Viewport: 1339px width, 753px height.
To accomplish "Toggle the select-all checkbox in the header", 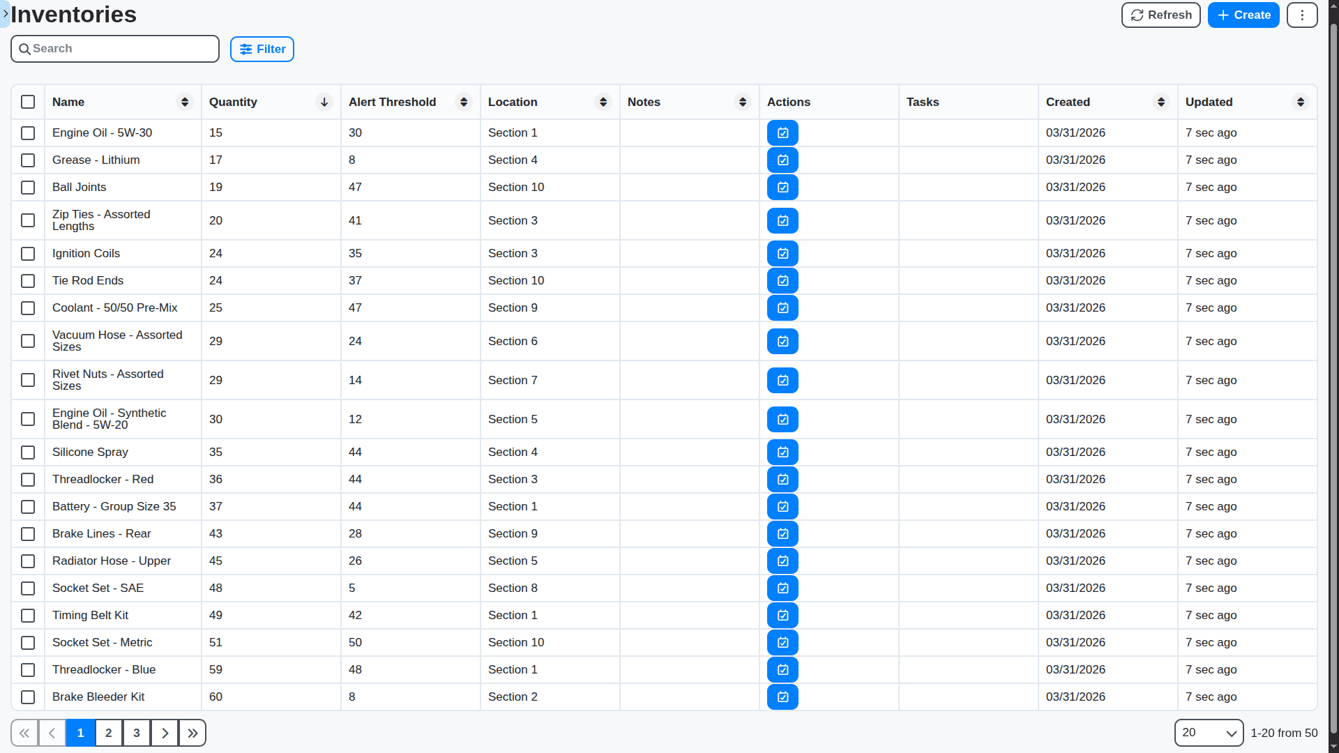I will 28,102.
